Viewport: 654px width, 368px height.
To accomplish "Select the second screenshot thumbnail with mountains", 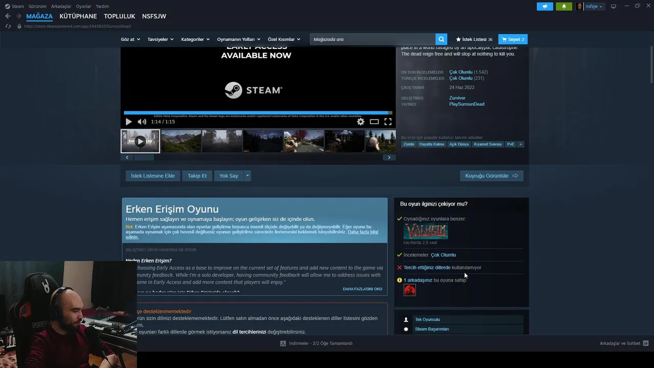I will coord(181,141).
